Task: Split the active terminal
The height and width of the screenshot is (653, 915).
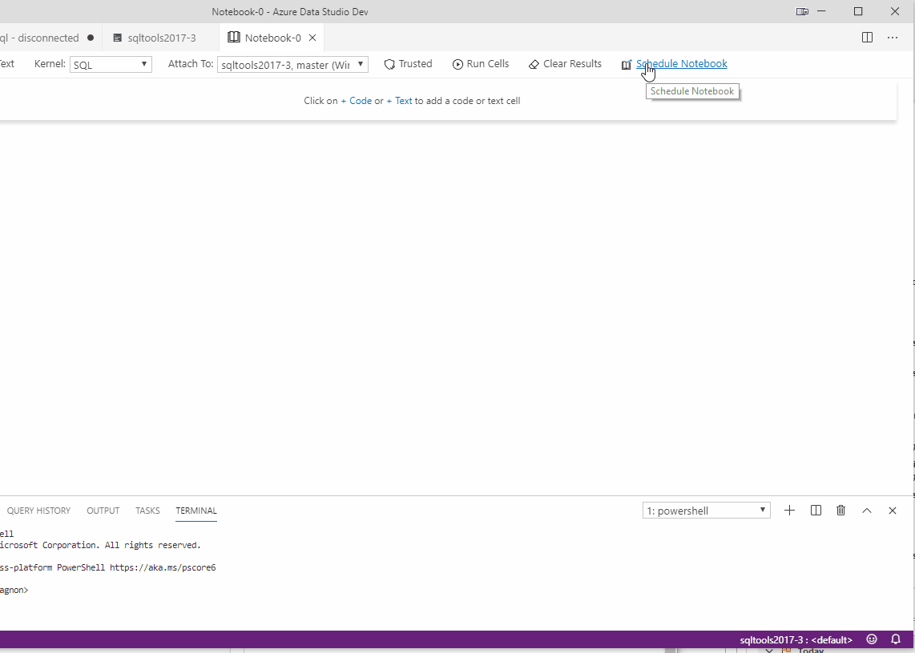Action: pos(815,510)
